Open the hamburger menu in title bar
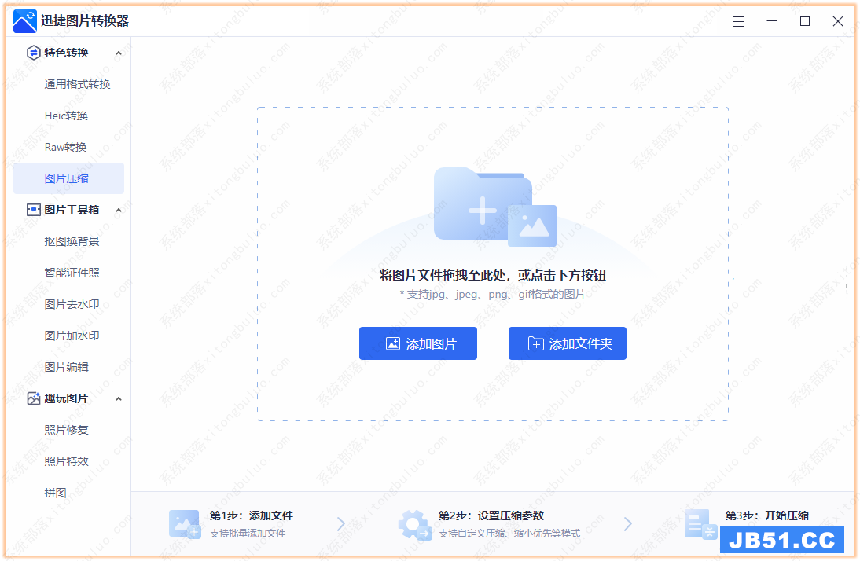The image size is (860, 561). tap(739, 22)
